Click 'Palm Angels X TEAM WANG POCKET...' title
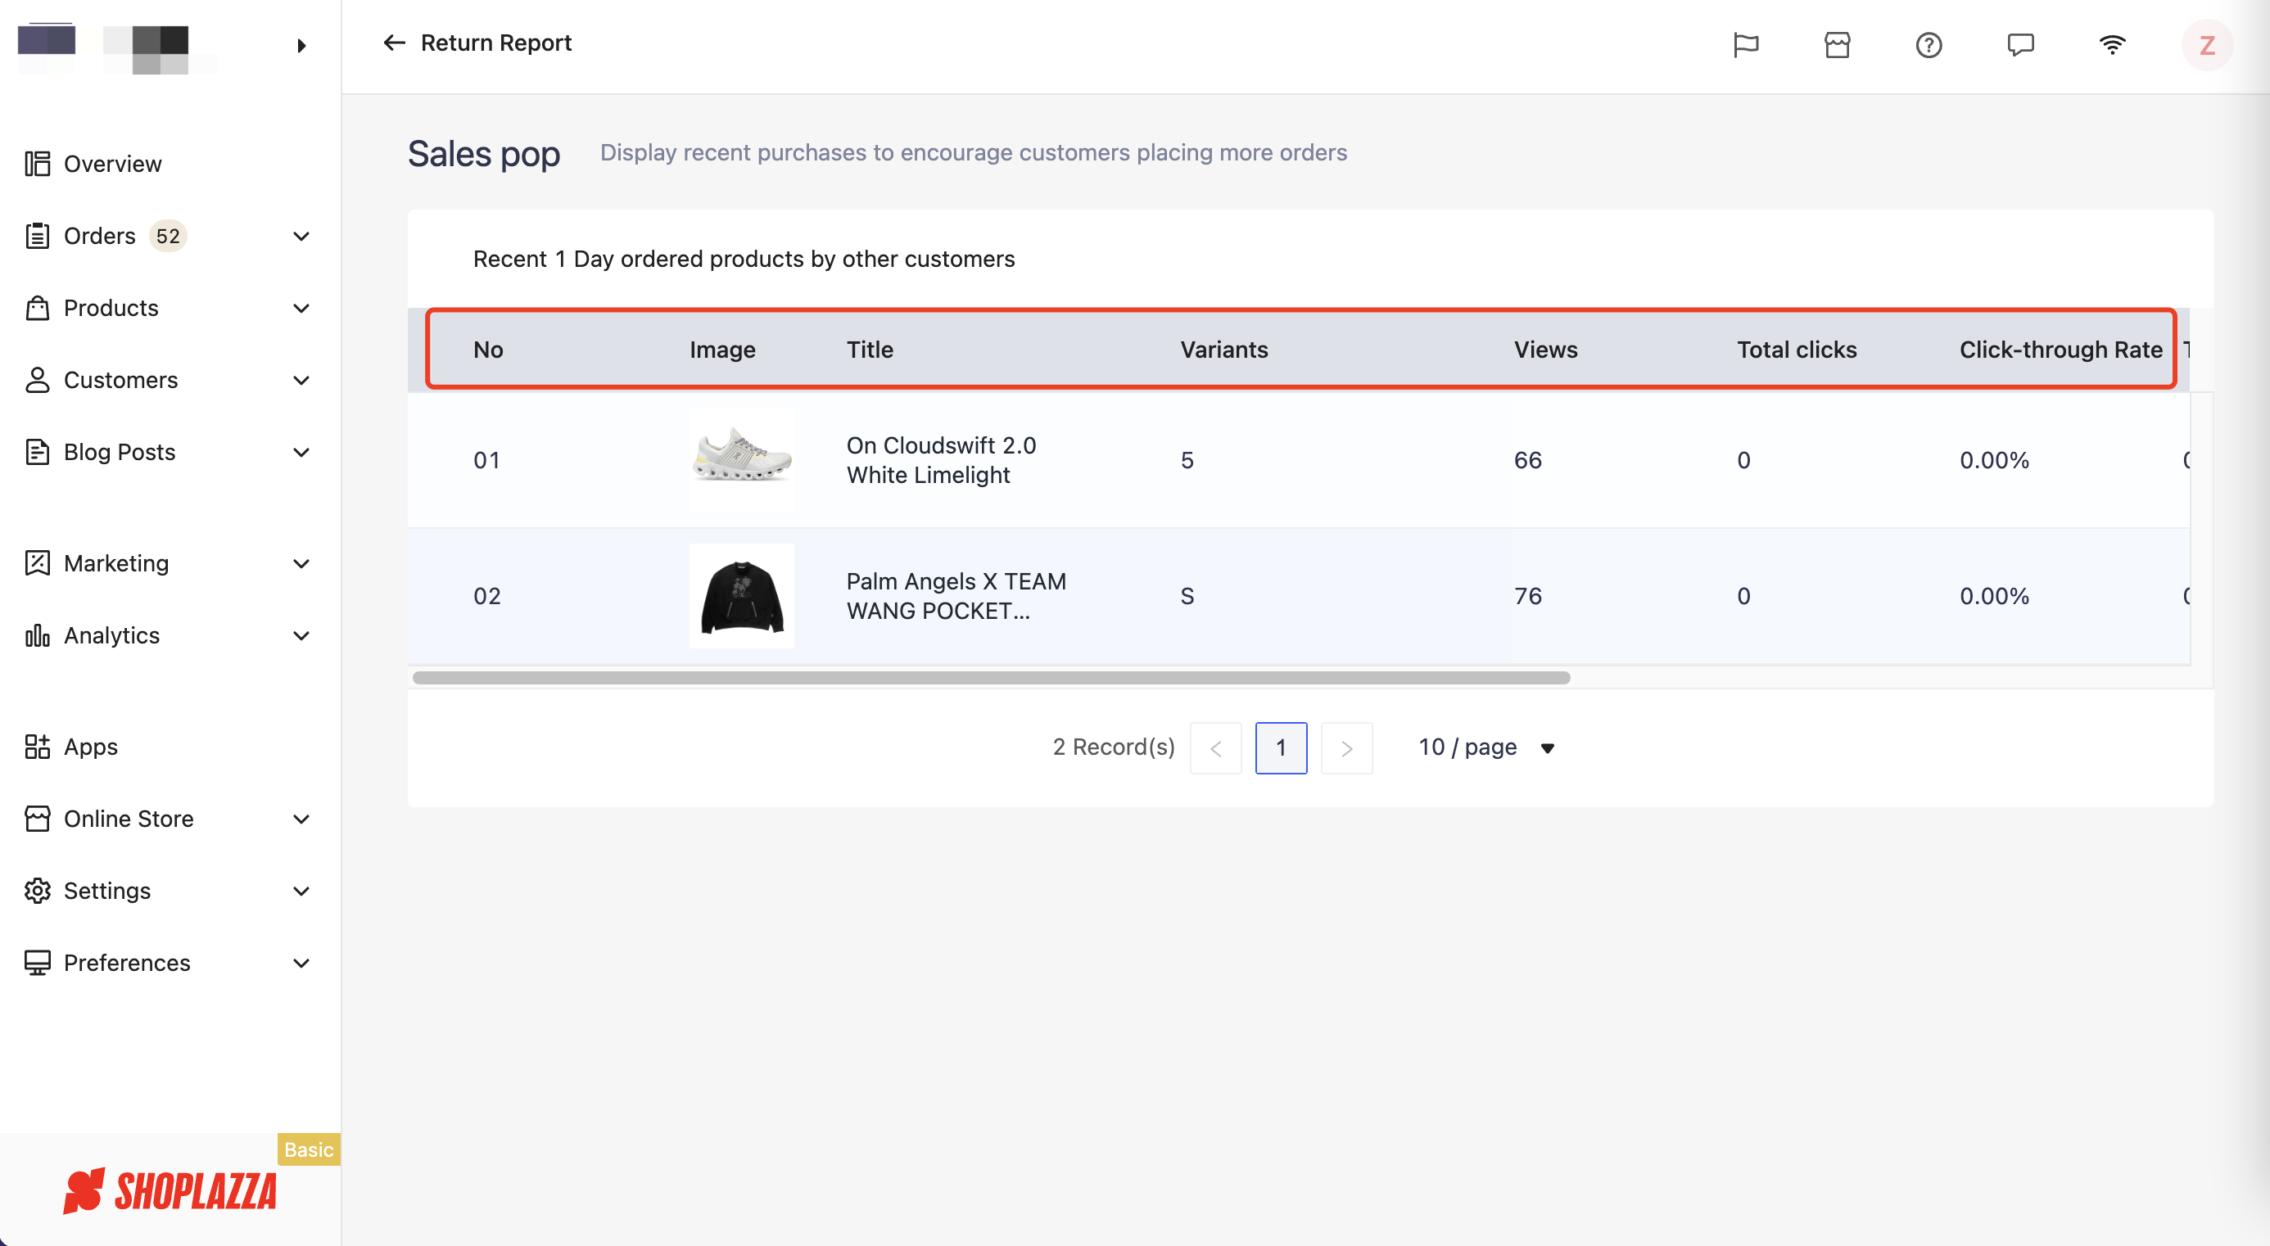Image resolution: width=2270 pixels, height=1246 pixels. [956, 596]
